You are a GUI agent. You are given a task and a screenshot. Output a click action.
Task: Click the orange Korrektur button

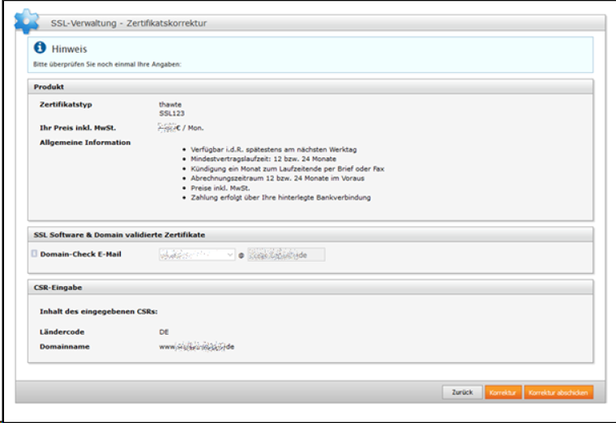click(x=503, y=392)
